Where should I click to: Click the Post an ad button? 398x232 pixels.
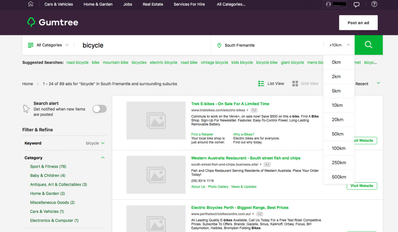tap(358, 23)
